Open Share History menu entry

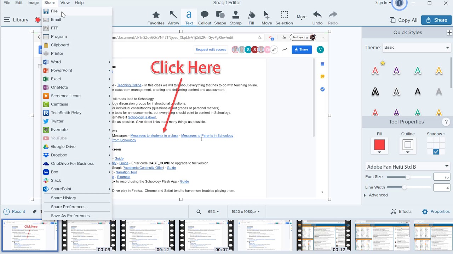[77, 198]
